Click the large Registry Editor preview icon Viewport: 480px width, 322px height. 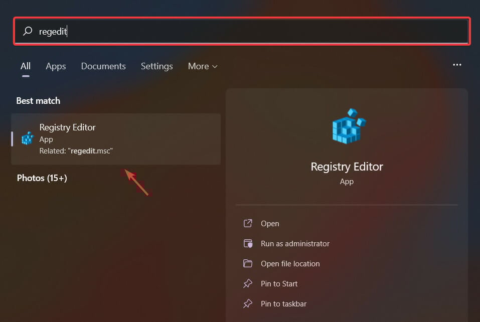click(347, 125)
